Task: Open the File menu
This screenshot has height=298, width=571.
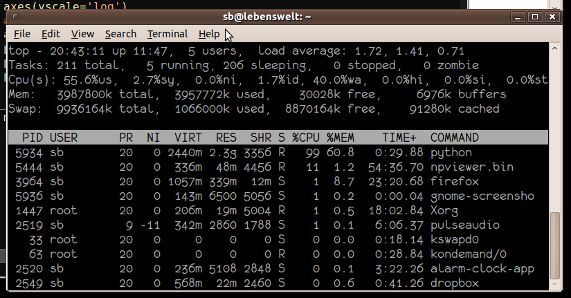Action: tap(22, 33)
